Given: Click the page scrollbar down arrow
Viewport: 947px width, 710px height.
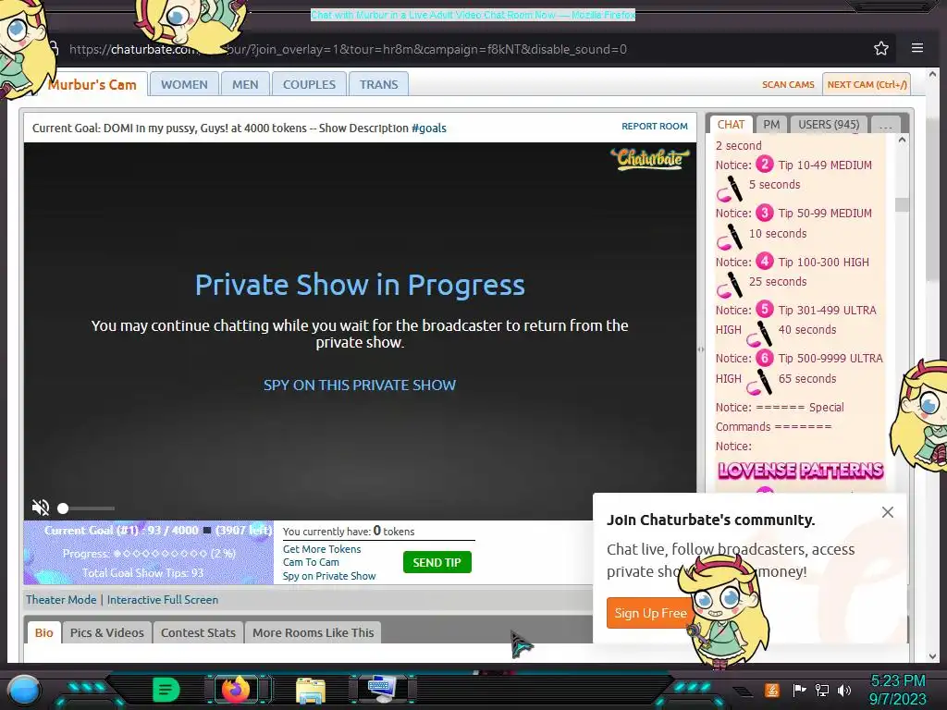Looking at the screenshot, I should pos(932,655).
